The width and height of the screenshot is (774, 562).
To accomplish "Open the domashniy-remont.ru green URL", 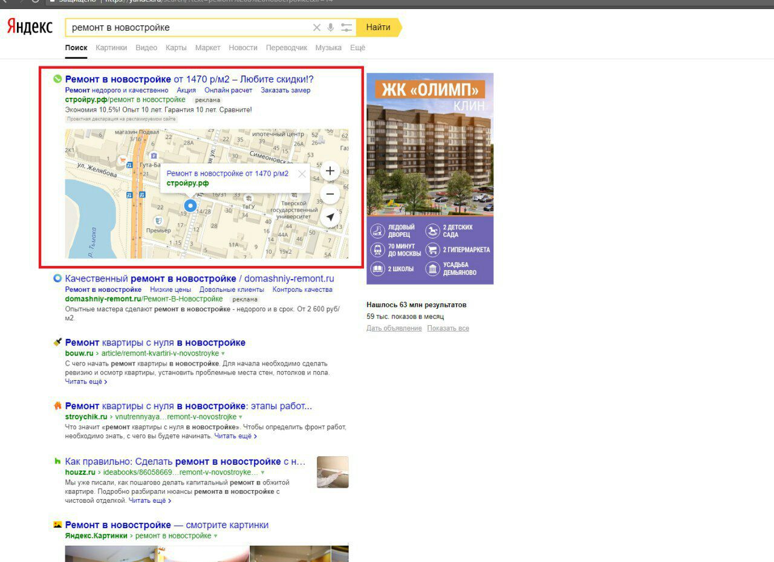I will click(x=144, y=299).
